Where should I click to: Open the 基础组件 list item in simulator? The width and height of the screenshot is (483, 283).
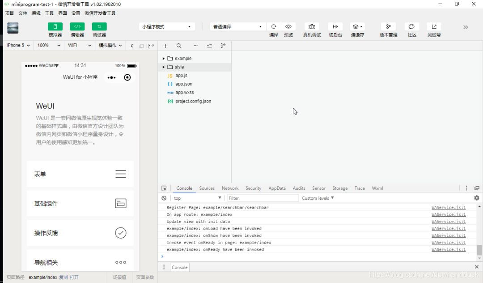click(x=80, y=203)
